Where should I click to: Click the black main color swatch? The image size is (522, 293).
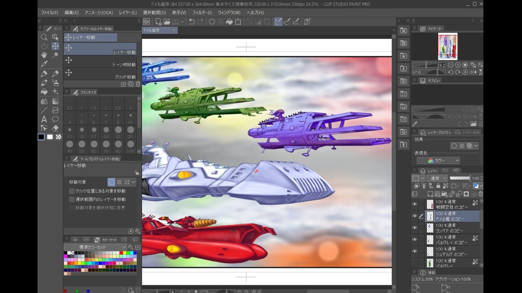click(41, 137)
